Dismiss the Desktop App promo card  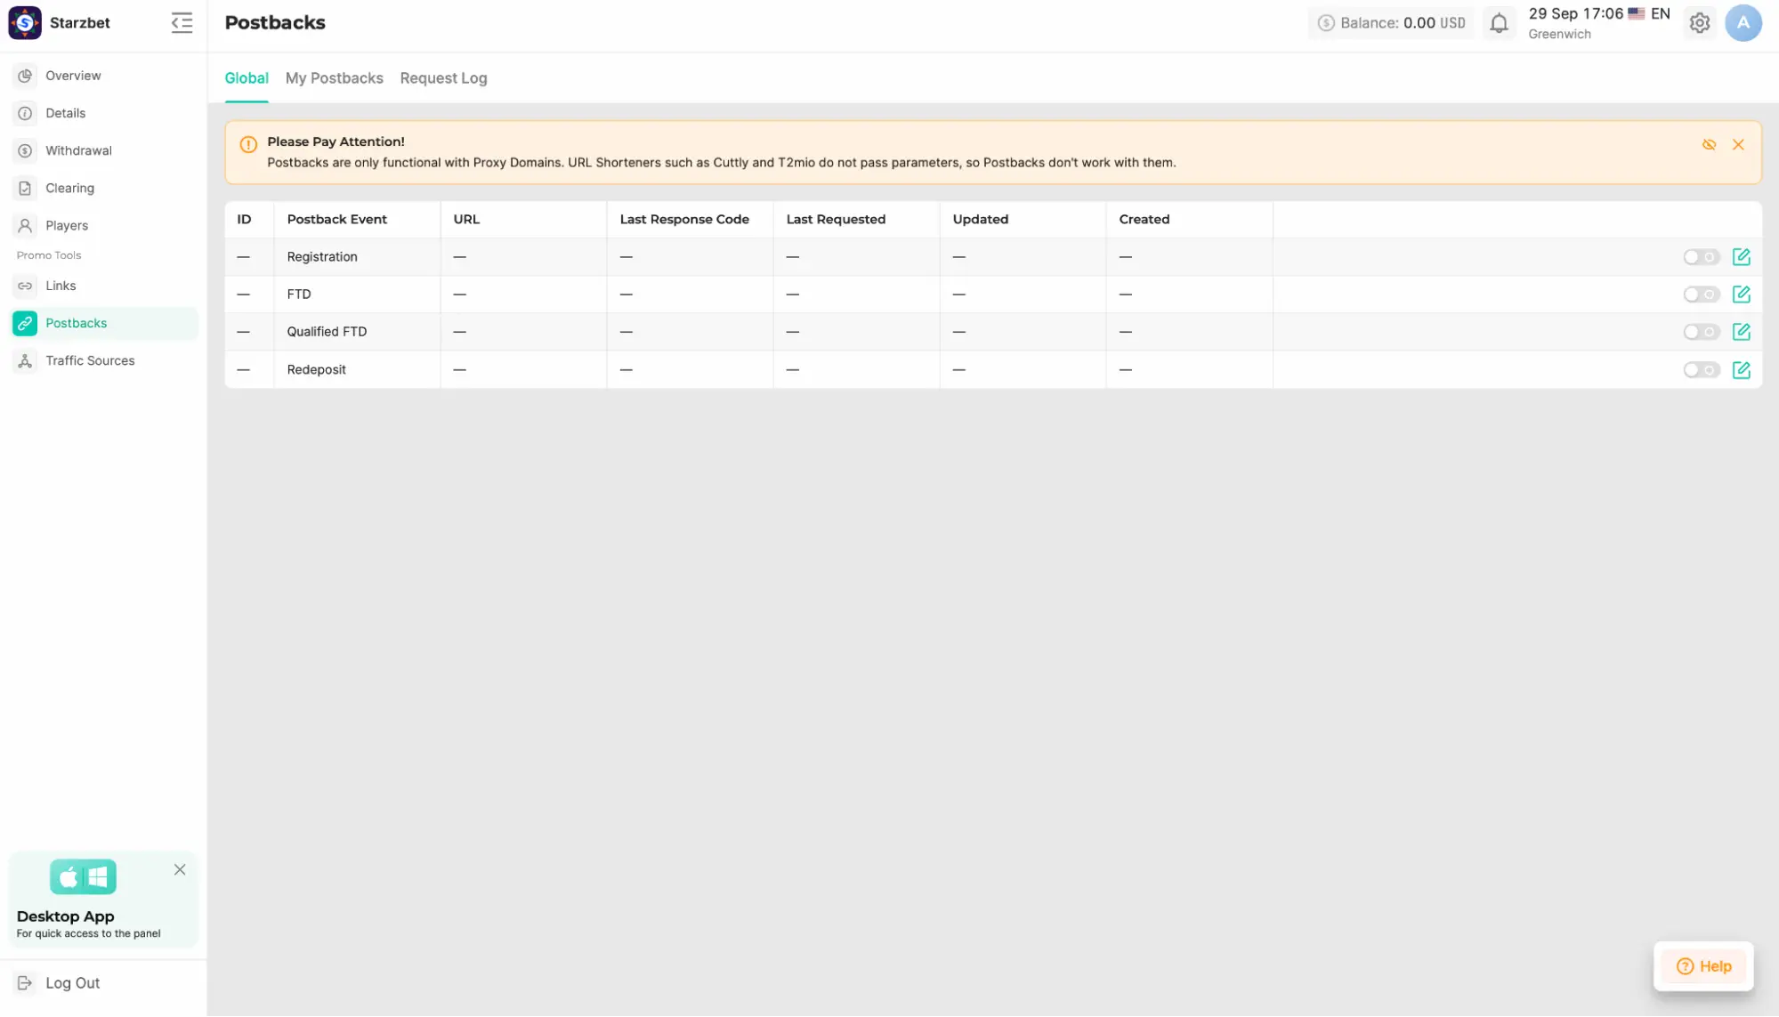(x=180, y=870)
